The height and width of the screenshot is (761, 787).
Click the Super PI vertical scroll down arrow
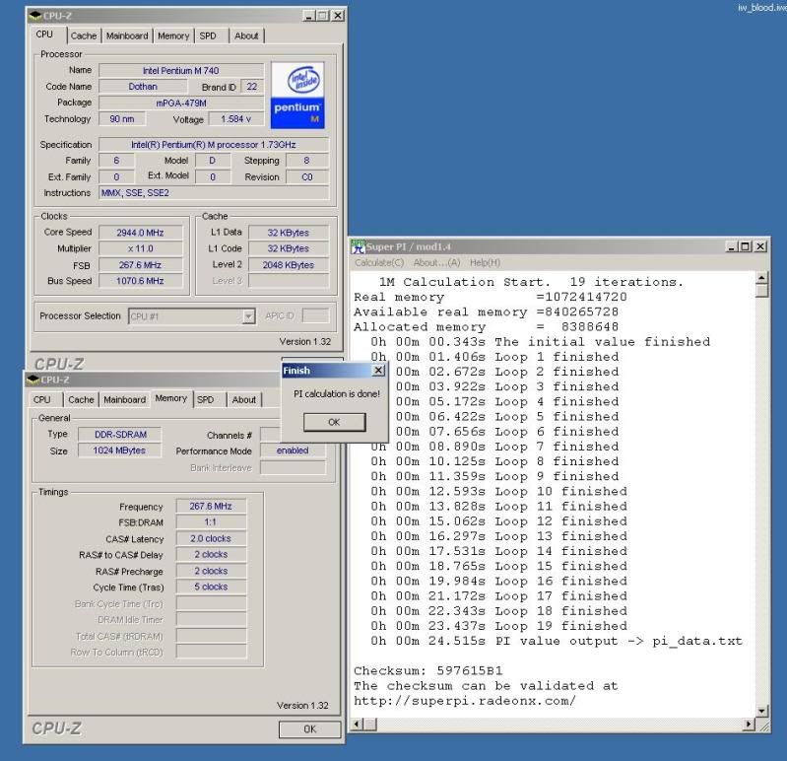[761, 711]
